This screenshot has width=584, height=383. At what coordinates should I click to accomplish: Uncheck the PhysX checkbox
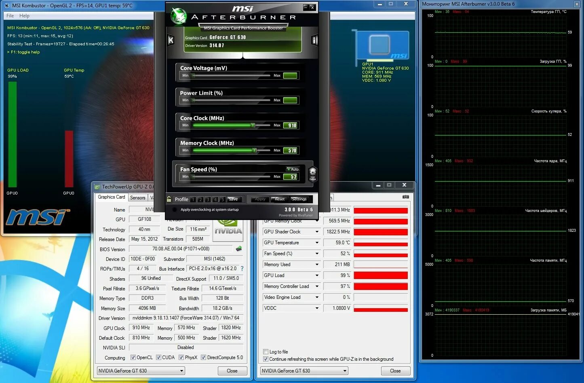[x=181, y=358]
